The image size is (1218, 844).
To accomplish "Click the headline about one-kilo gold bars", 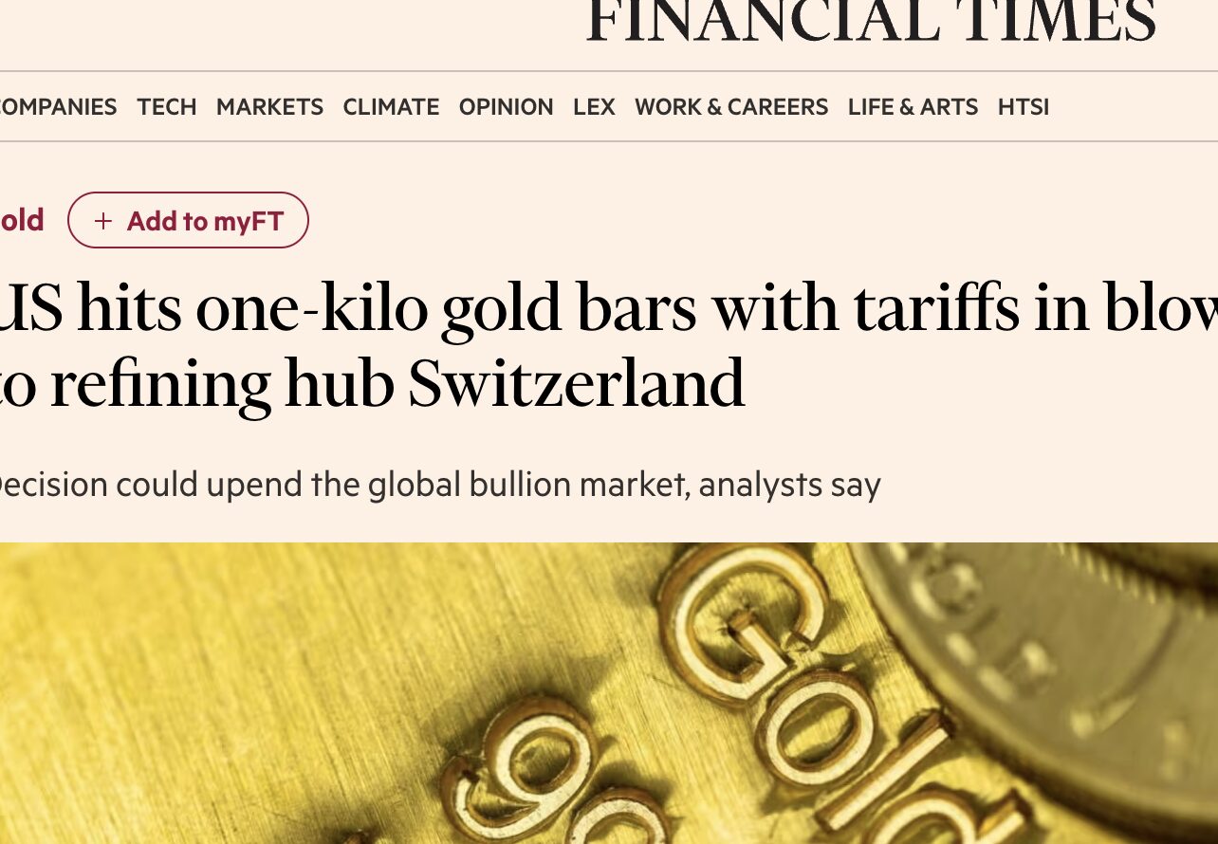I will pos(609,347).
